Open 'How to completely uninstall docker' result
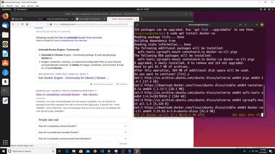This screenshot has height=154, width=275. pos(67,95)
